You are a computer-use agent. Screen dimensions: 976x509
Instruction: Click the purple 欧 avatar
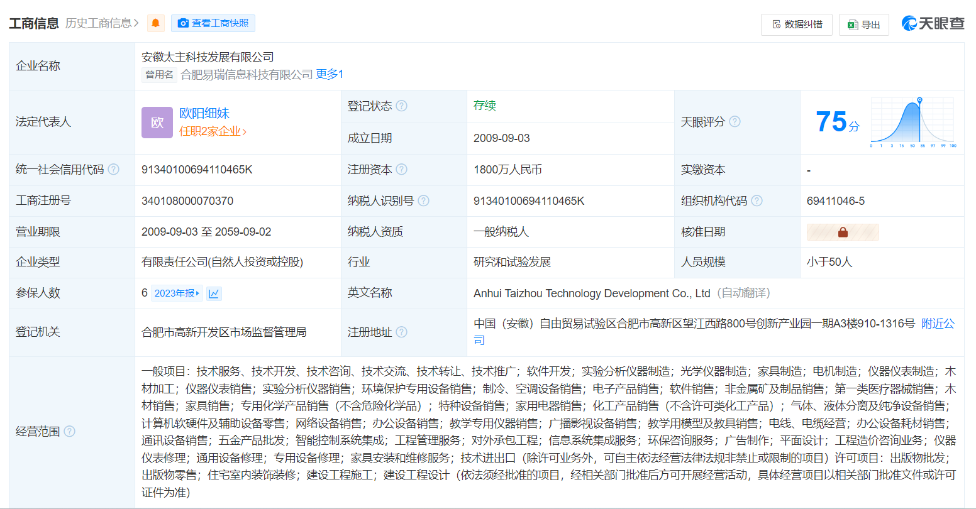(157, 123)
